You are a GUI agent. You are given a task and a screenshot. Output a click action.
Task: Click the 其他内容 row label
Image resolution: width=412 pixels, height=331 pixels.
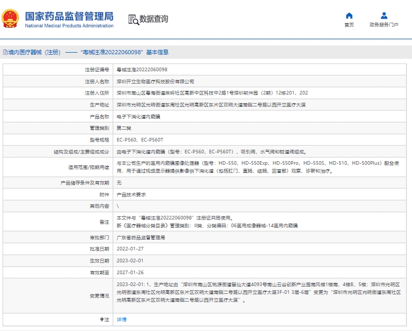[99, 206]
